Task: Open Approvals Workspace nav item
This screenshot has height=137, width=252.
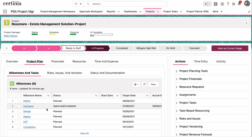Action: [91, 12]
